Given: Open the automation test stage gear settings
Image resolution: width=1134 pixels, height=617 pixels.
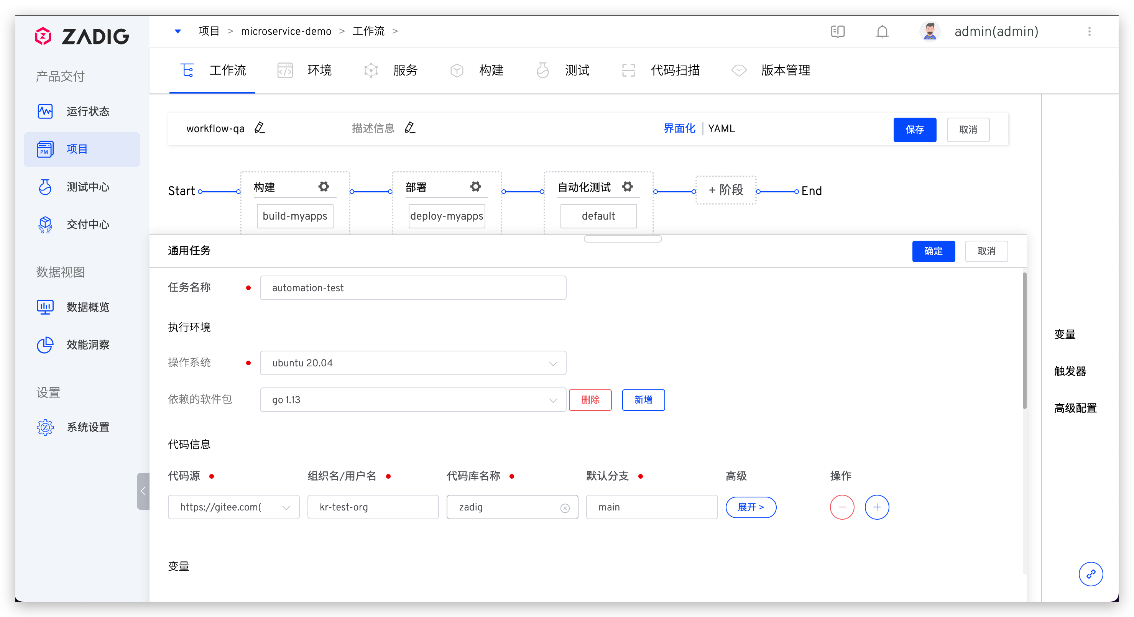Looking at the screenshot, I should click(x=627, y=187).
